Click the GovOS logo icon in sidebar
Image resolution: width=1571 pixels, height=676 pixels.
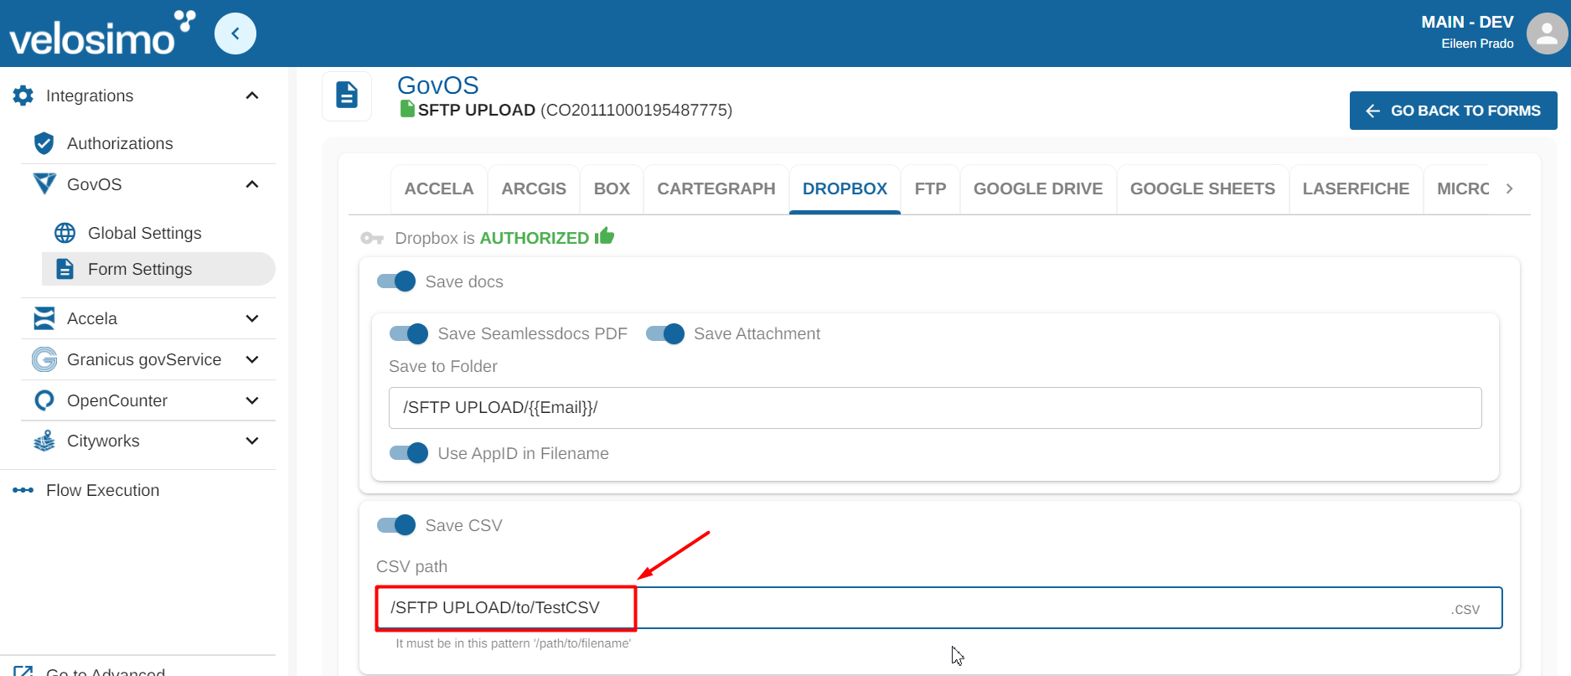tap(44, 183)
